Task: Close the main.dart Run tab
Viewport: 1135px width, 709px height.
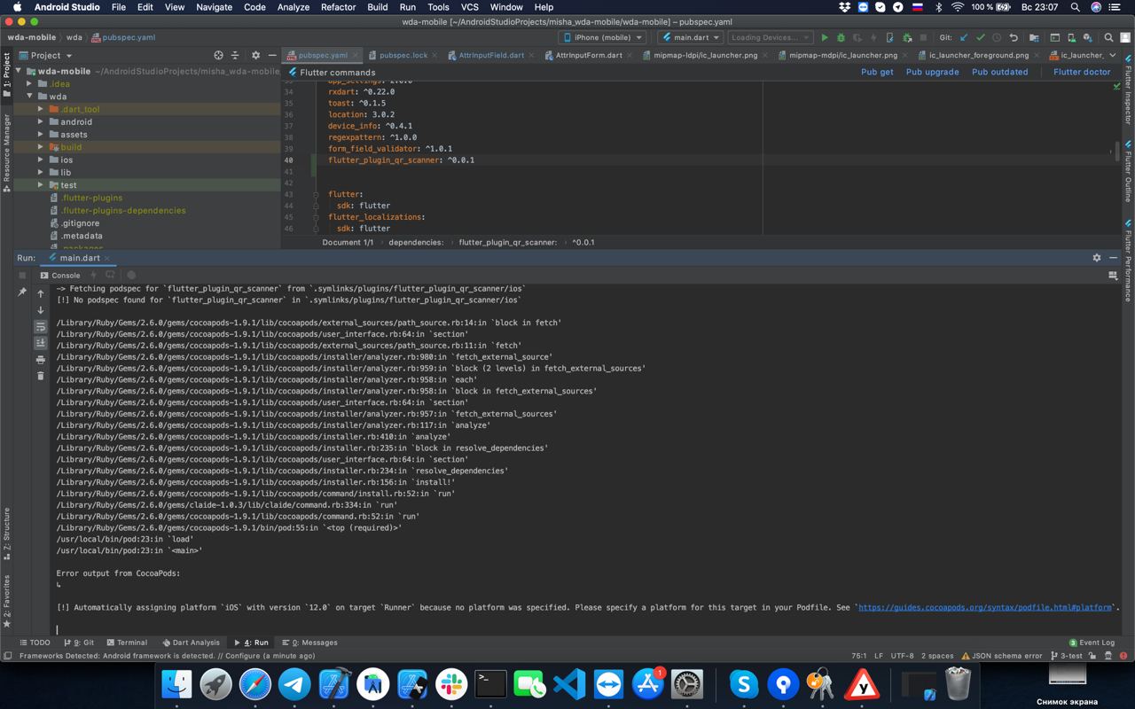Action: coord(108,258)
